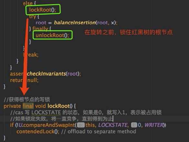Click 'null' in the return statement

point(32,80)
